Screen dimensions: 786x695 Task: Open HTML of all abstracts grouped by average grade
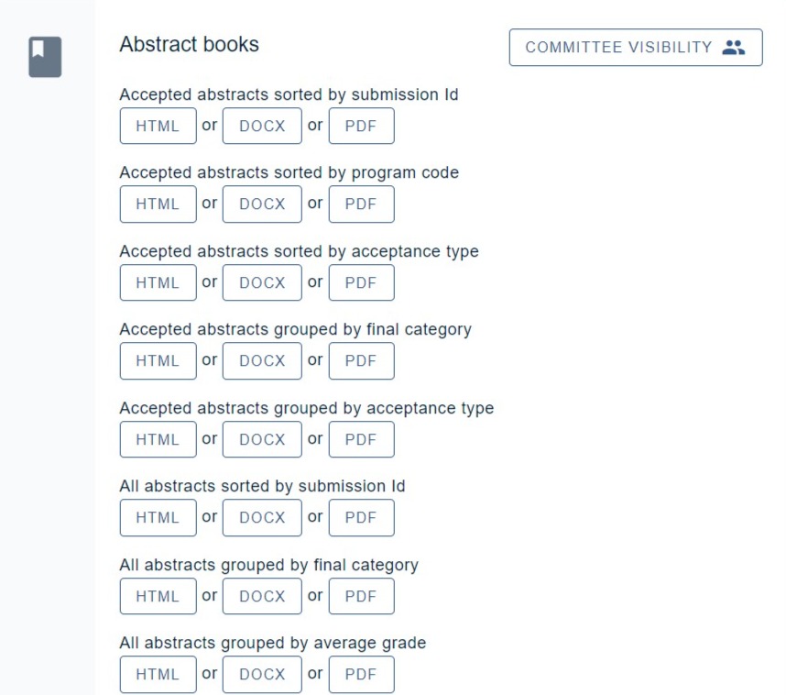[x=158, y=675]
